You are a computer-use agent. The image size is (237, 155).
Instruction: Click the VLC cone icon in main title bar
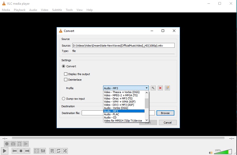pos(4,3)
